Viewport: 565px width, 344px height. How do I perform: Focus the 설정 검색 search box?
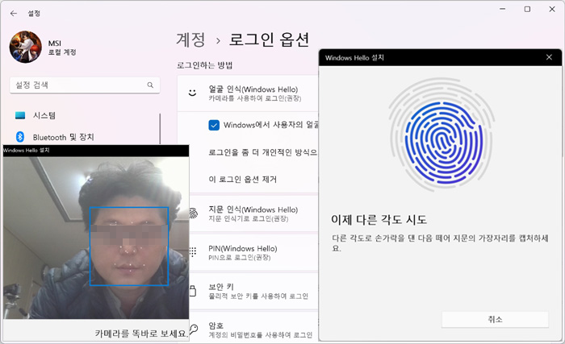85,85
